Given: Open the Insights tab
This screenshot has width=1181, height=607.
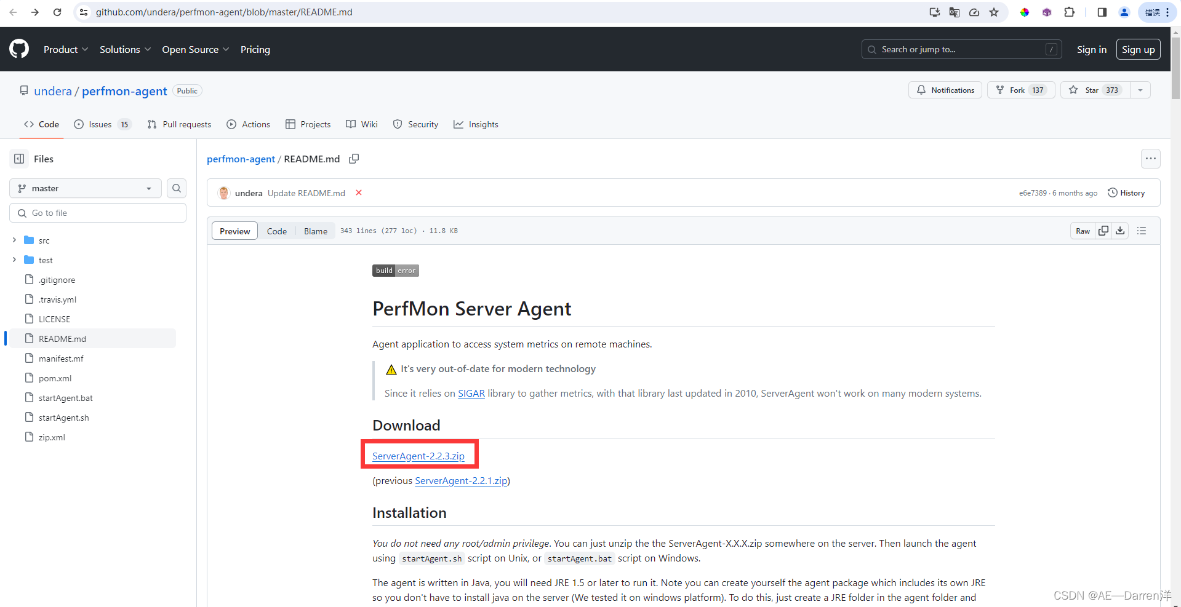Looking at the screenshot, I should coord(476,124).
